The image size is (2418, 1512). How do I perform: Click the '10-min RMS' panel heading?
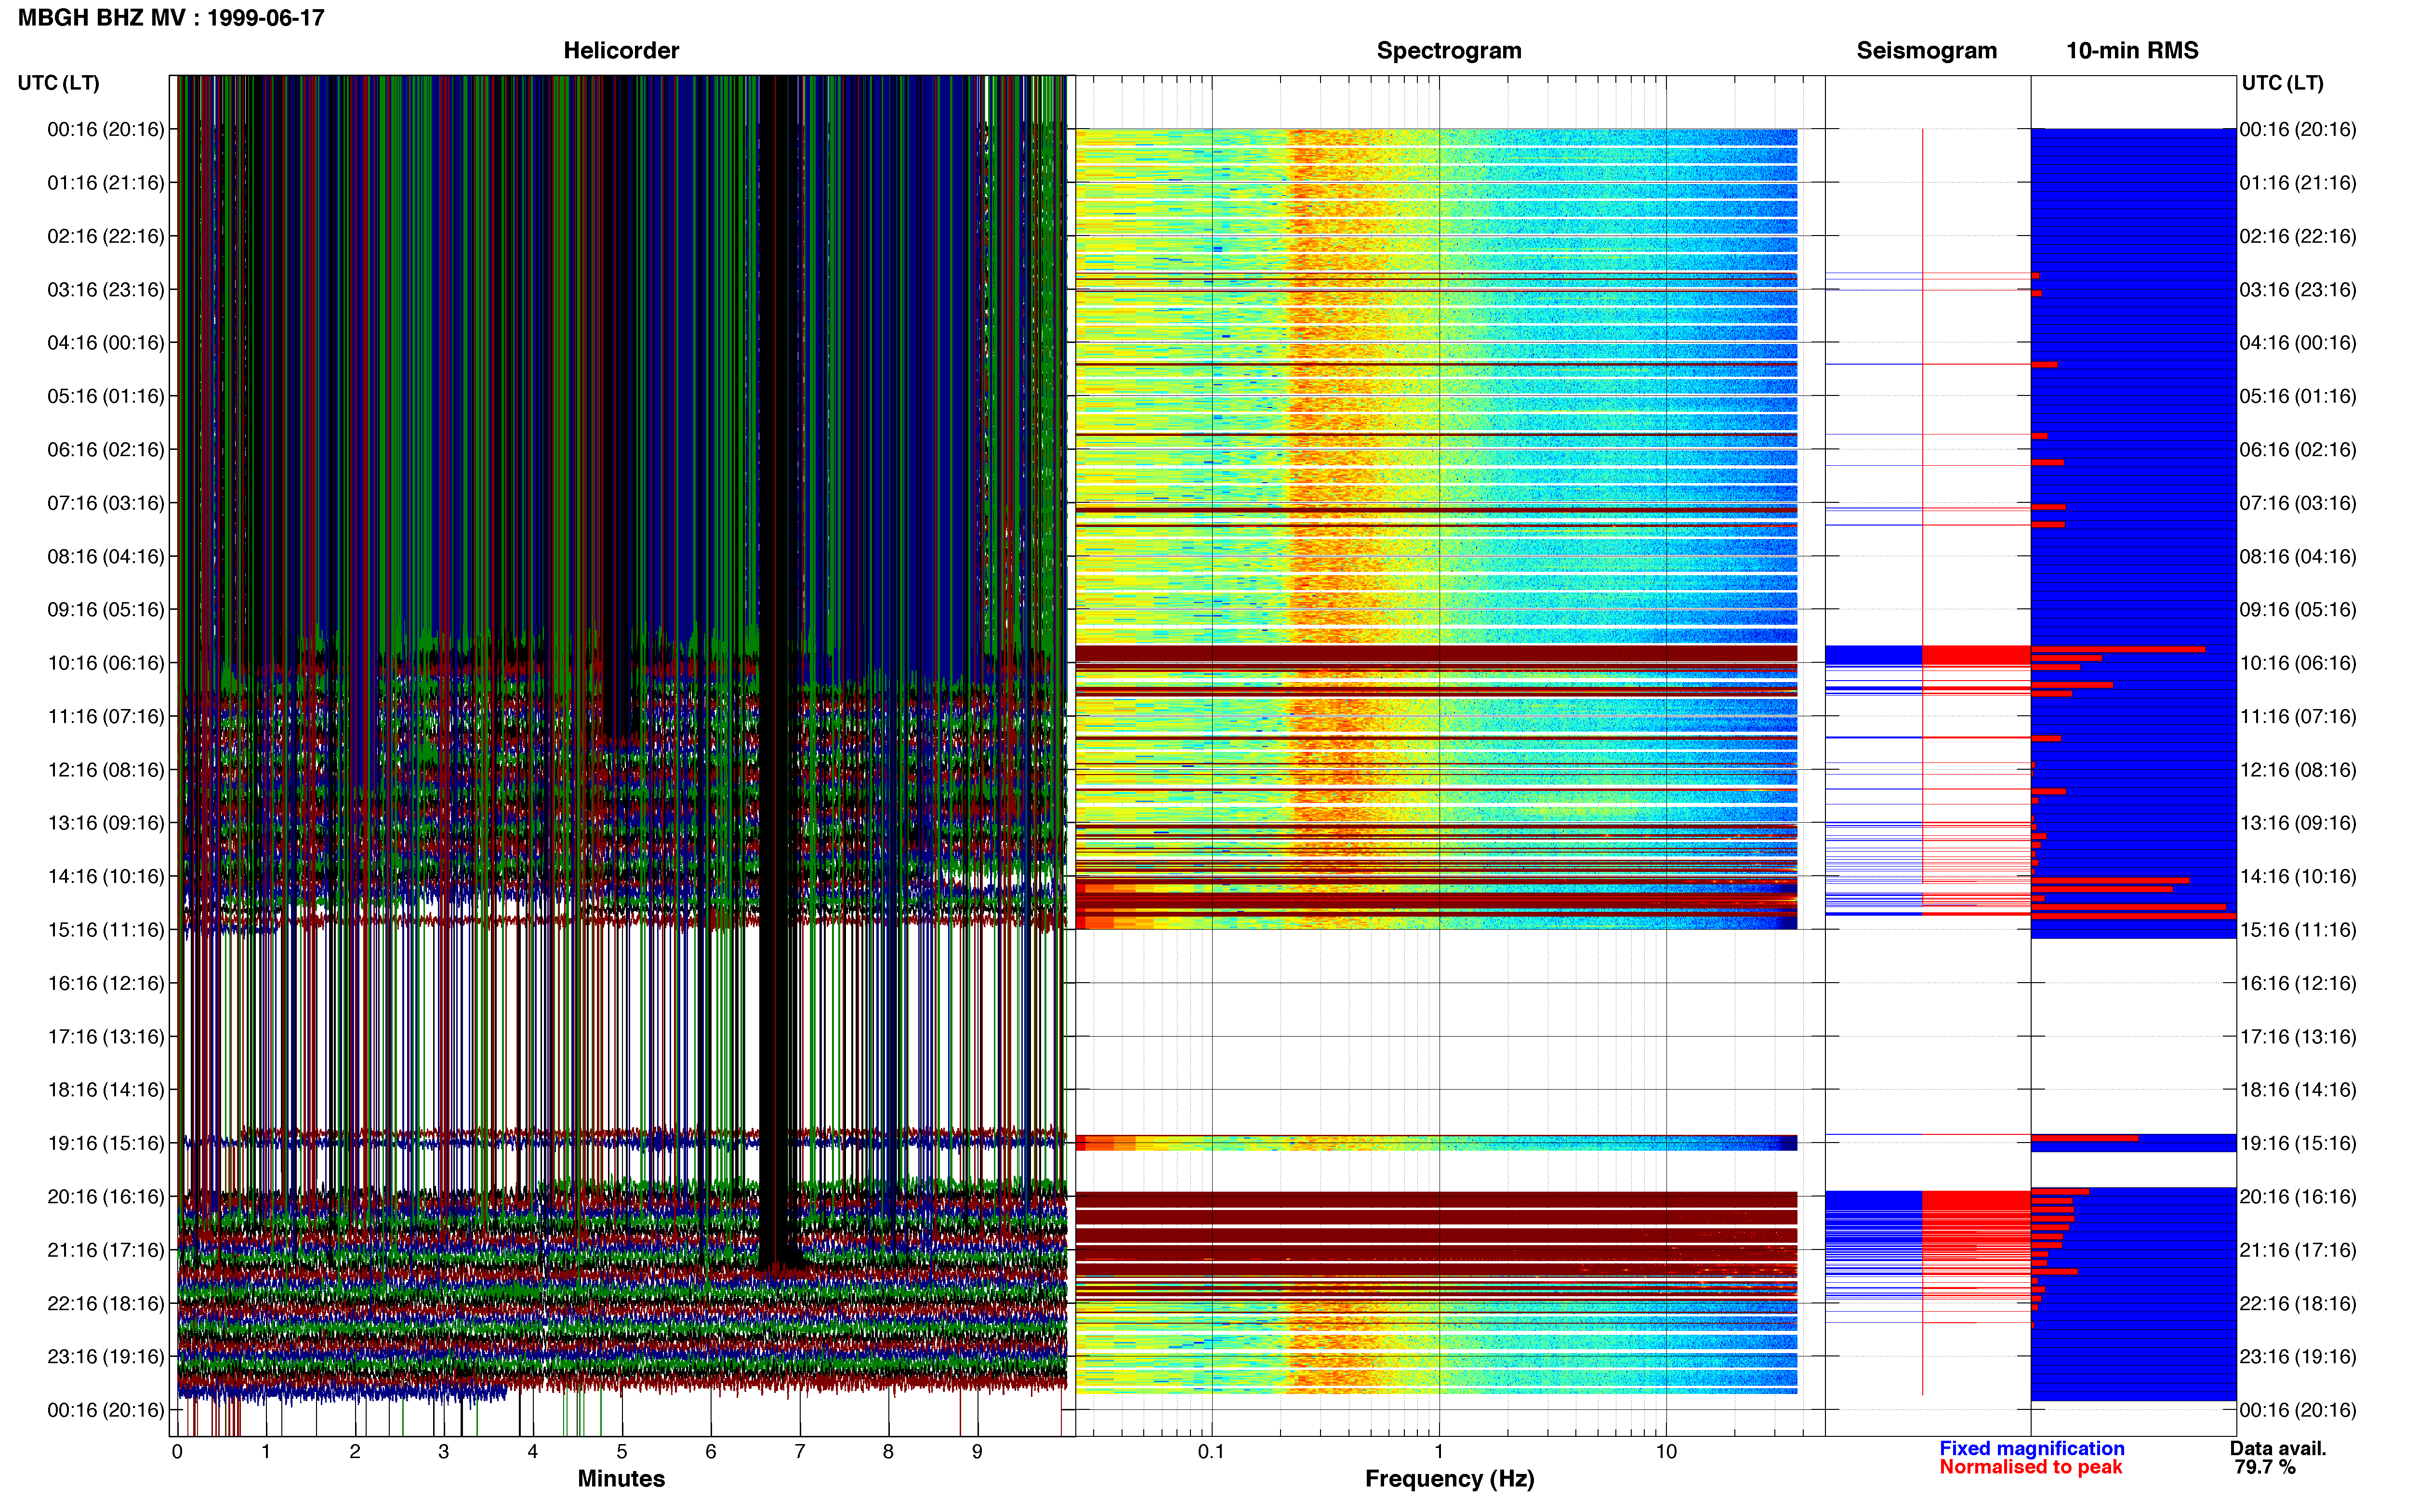point(2132,51)
